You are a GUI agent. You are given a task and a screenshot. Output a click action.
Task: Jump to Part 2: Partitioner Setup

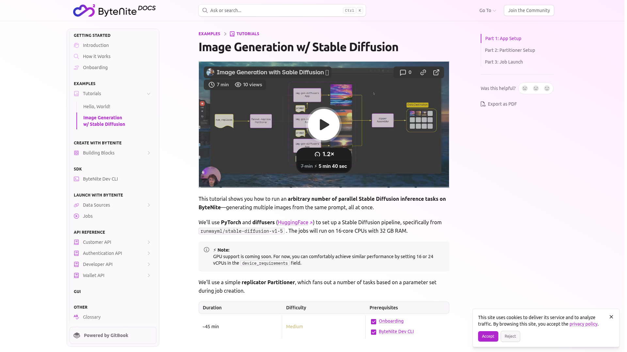[x=510, y=50]
